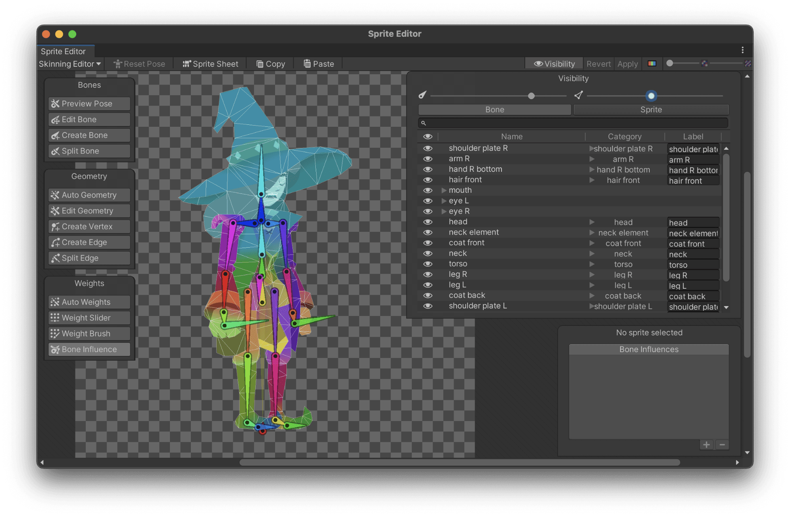Click Reset Pose in the toolbar
Viewport: 790px width, 517px height.
(139, 64)
